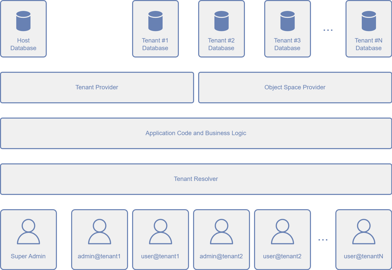Select the Tenant Resolver block
The image size is (392, 270).
[x=196, y=179]
